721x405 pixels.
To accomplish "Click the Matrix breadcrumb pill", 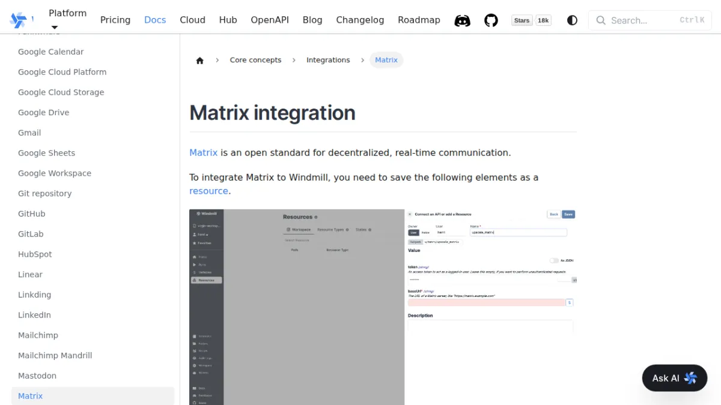I will coord(386,60).
